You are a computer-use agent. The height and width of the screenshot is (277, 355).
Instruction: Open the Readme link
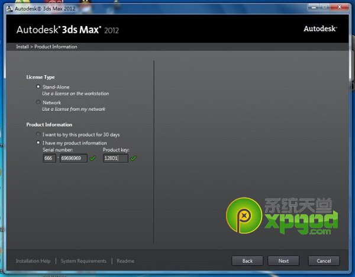[x=125, y=261]
